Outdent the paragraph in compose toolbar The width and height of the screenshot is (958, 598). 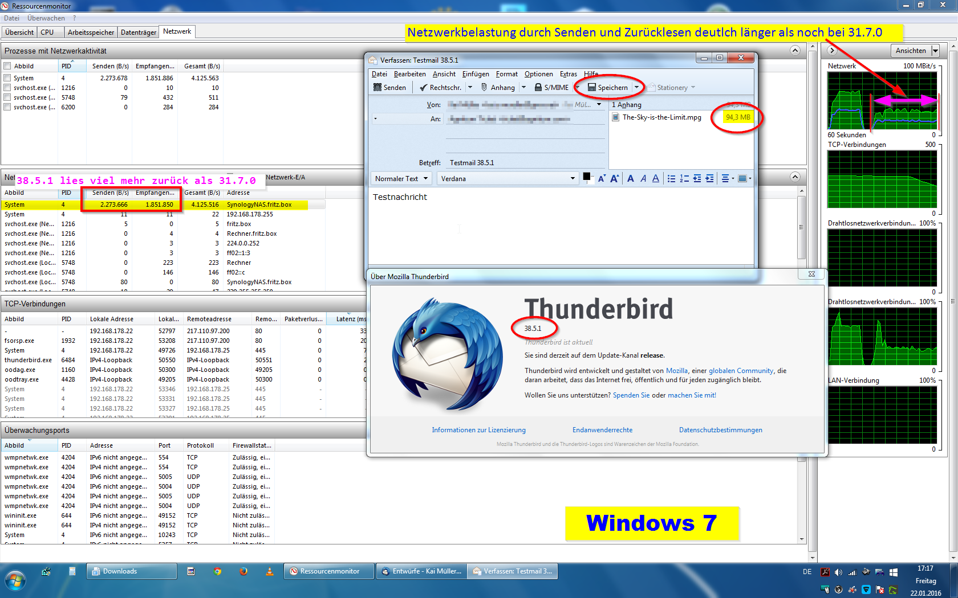697,179
